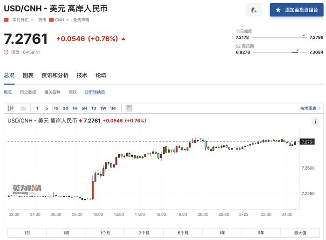Choose the 1日 time range
This screenshot has height=240, width=326.
click(x=27, y=233)
